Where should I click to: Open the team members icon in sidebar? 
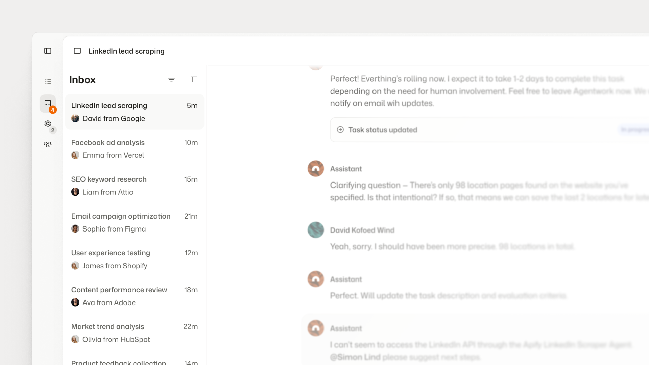48,145
